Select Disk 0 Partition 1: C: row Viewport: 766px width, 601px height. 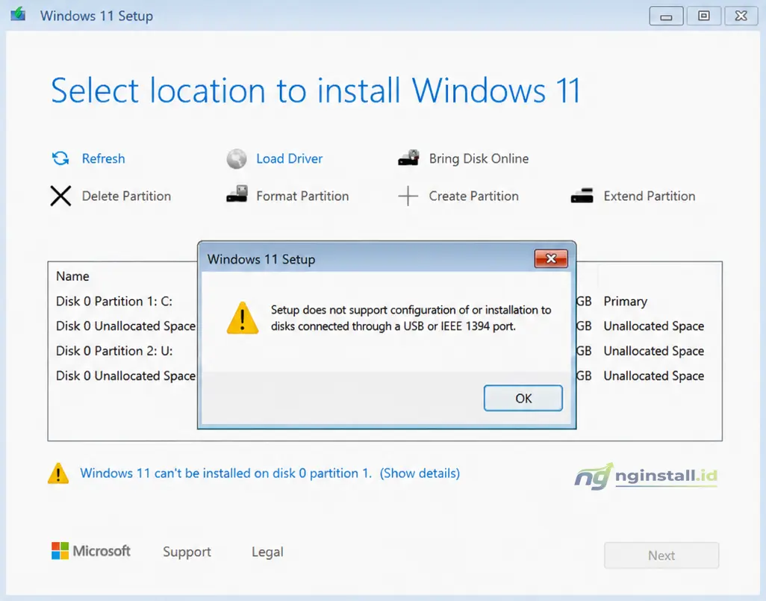[x=385, y=302]
